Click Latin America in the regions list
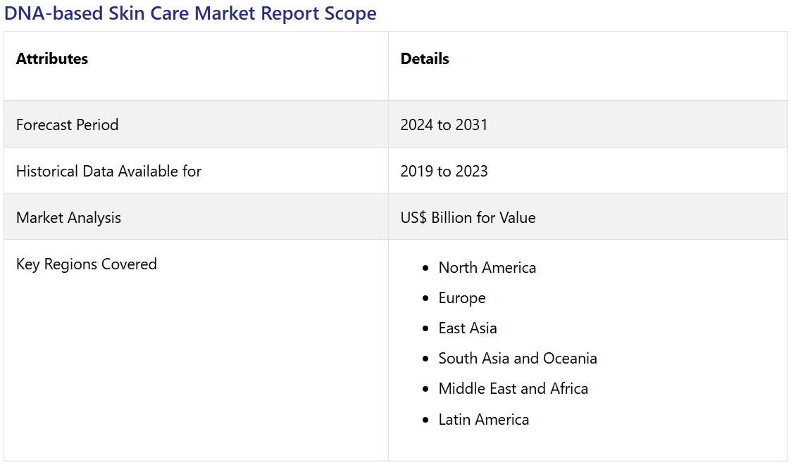The height and width of the screenshot is (462, 791). click(483, 420)
